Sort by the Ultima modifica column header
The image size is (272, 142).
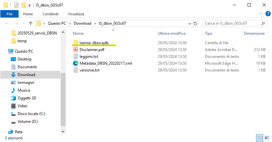coord(172,33)
